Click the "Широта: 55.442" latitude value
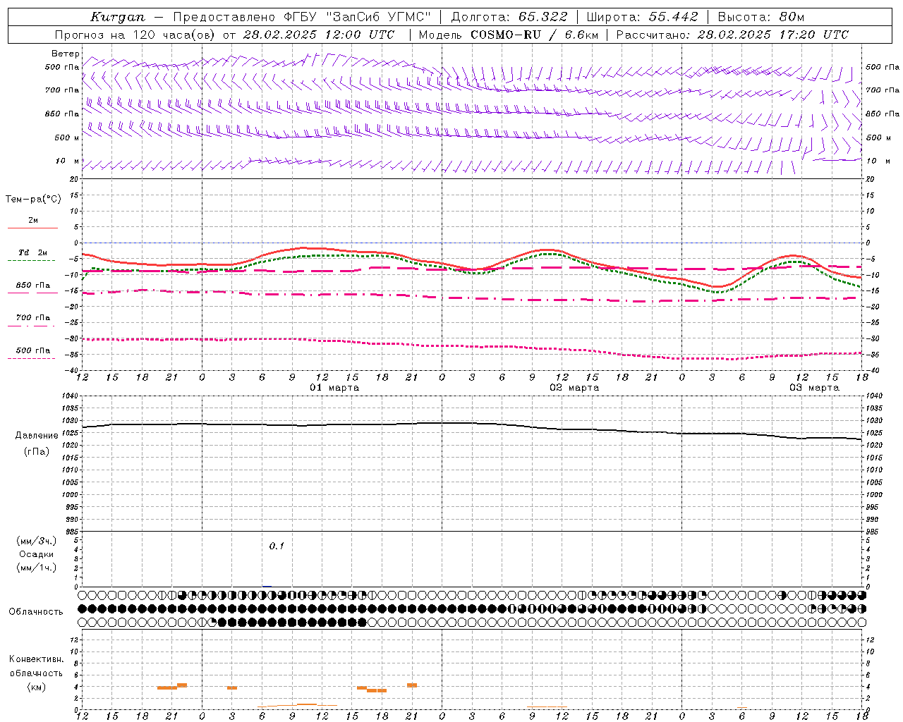Image resolution: width=903 pixels, height=722 pixels. coord(642,17)
